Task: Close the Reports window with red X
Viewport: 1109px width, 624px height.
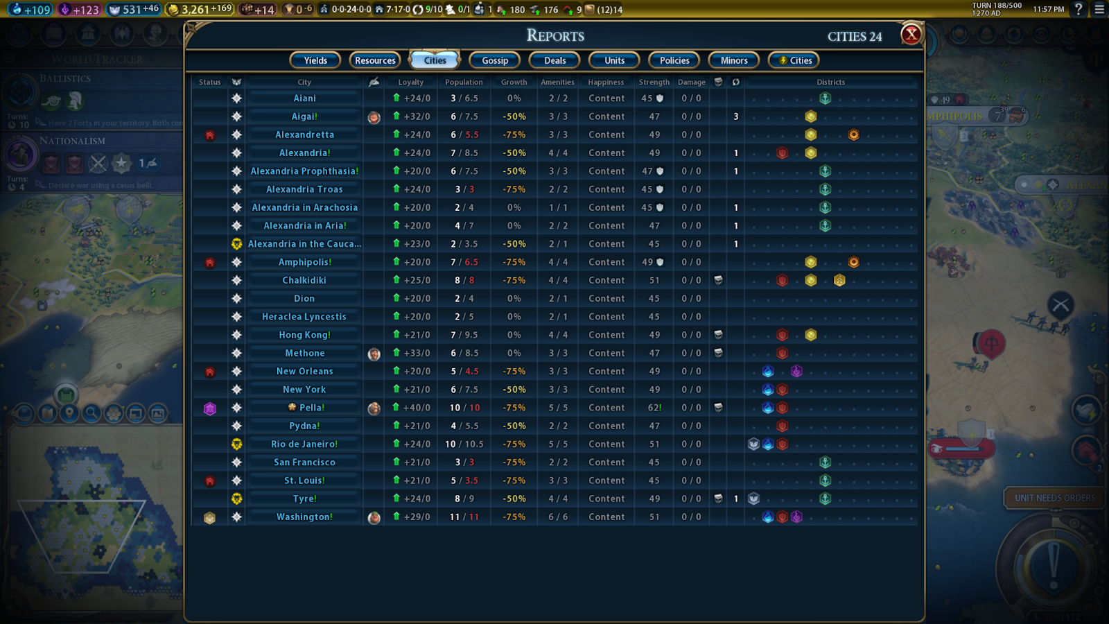Action: click(x=911, y=34)
